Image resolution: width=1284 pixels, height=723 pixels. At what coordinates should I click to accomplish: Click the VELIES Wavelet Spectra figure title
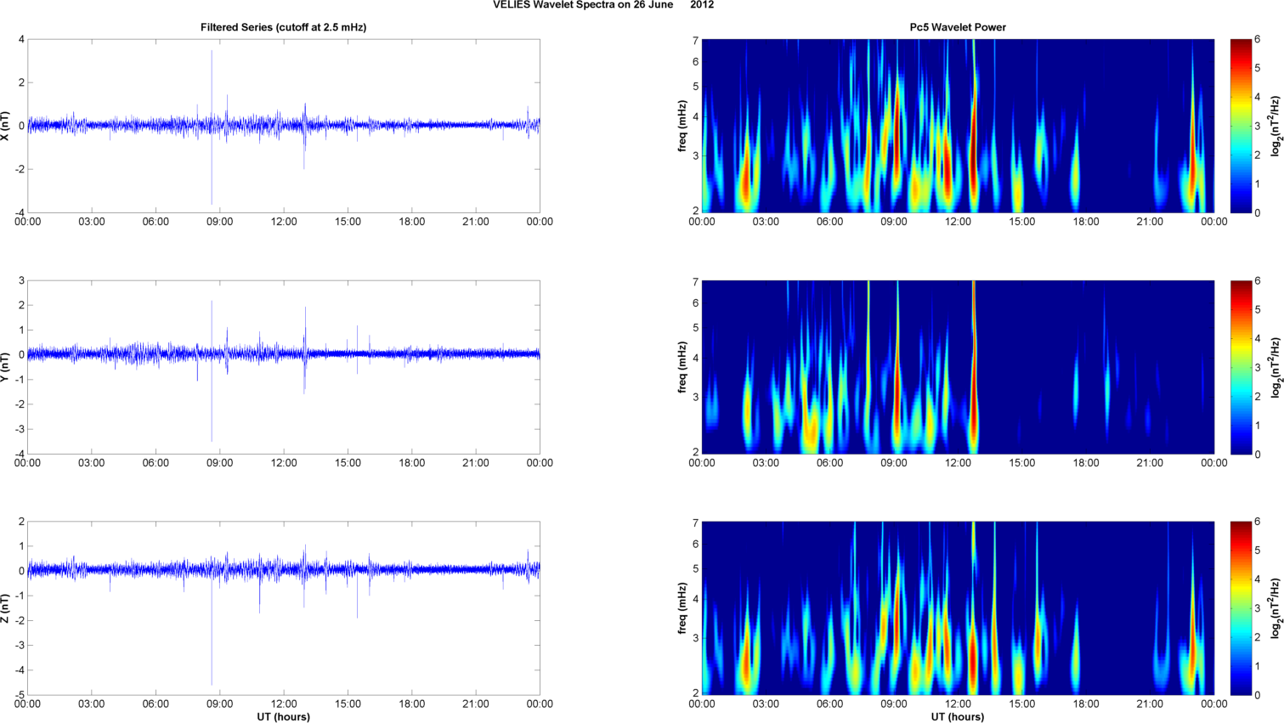[603, 5]
